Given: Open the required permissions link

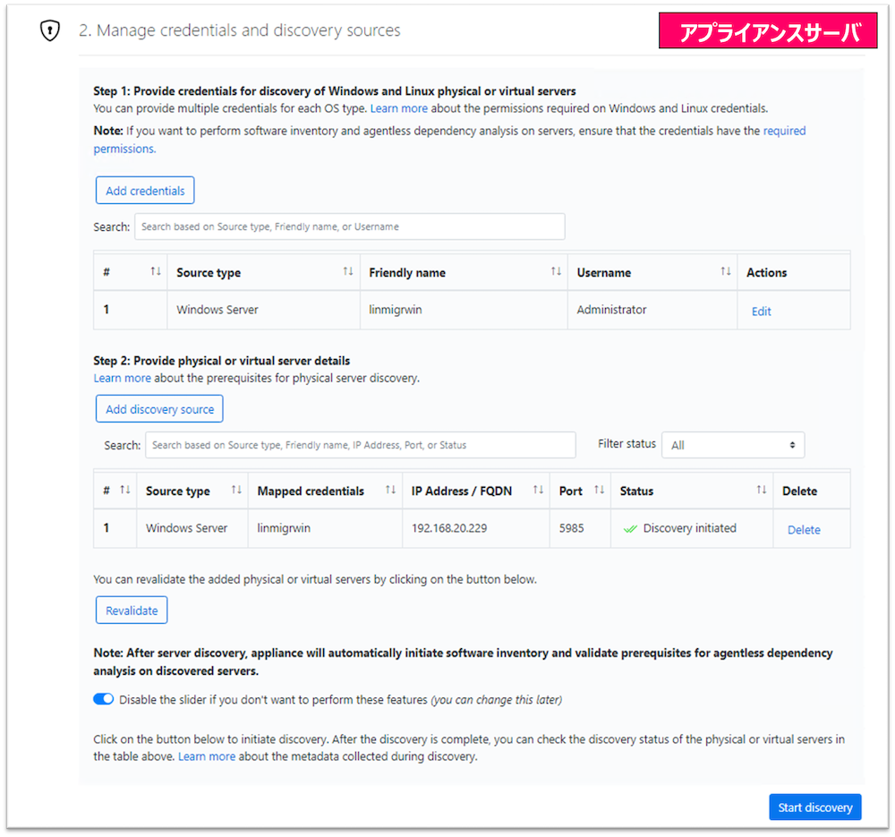Looking at the screenshot, I should 784,131.
